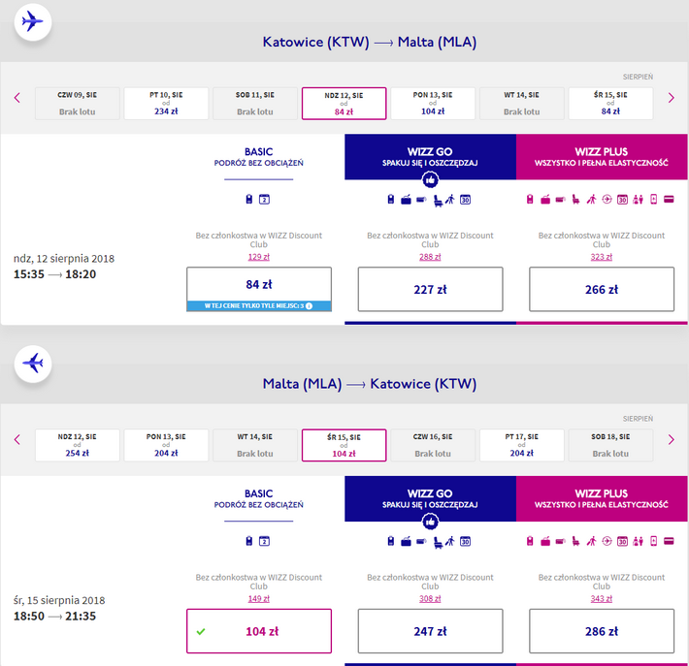Pick outbound date PT 10, SIE for 234 zł
Image resolution: width=689 pixels, height=666 pixels.
(166, 103)
